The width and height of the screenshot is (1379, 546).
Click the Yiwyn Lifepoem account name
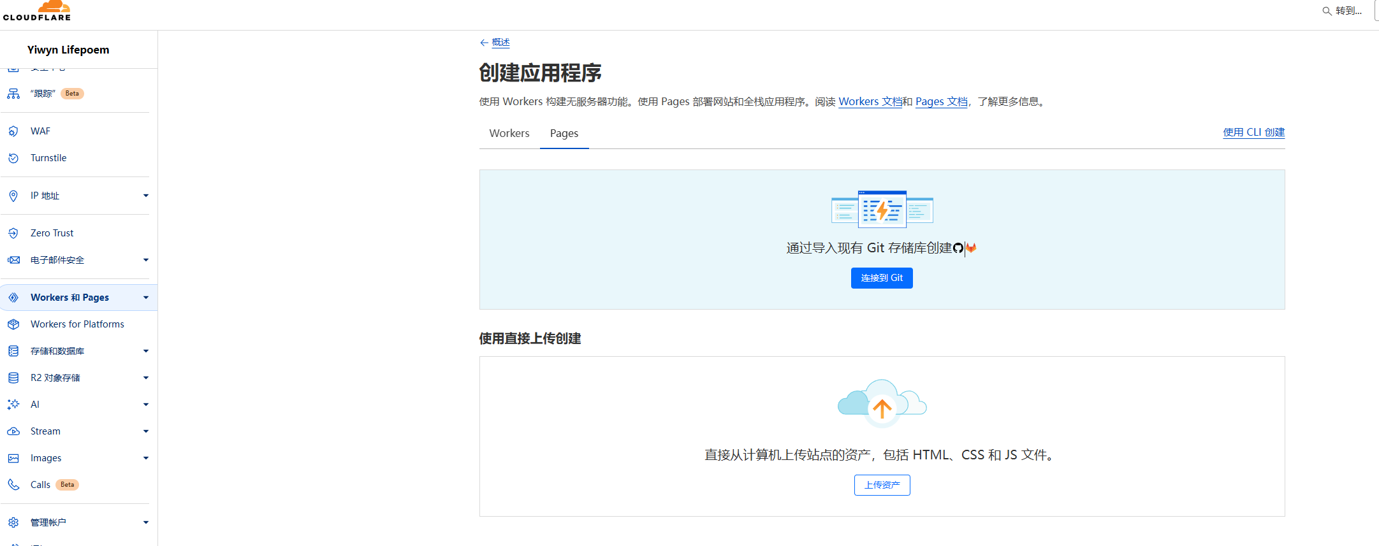click(x=68, y=50)
